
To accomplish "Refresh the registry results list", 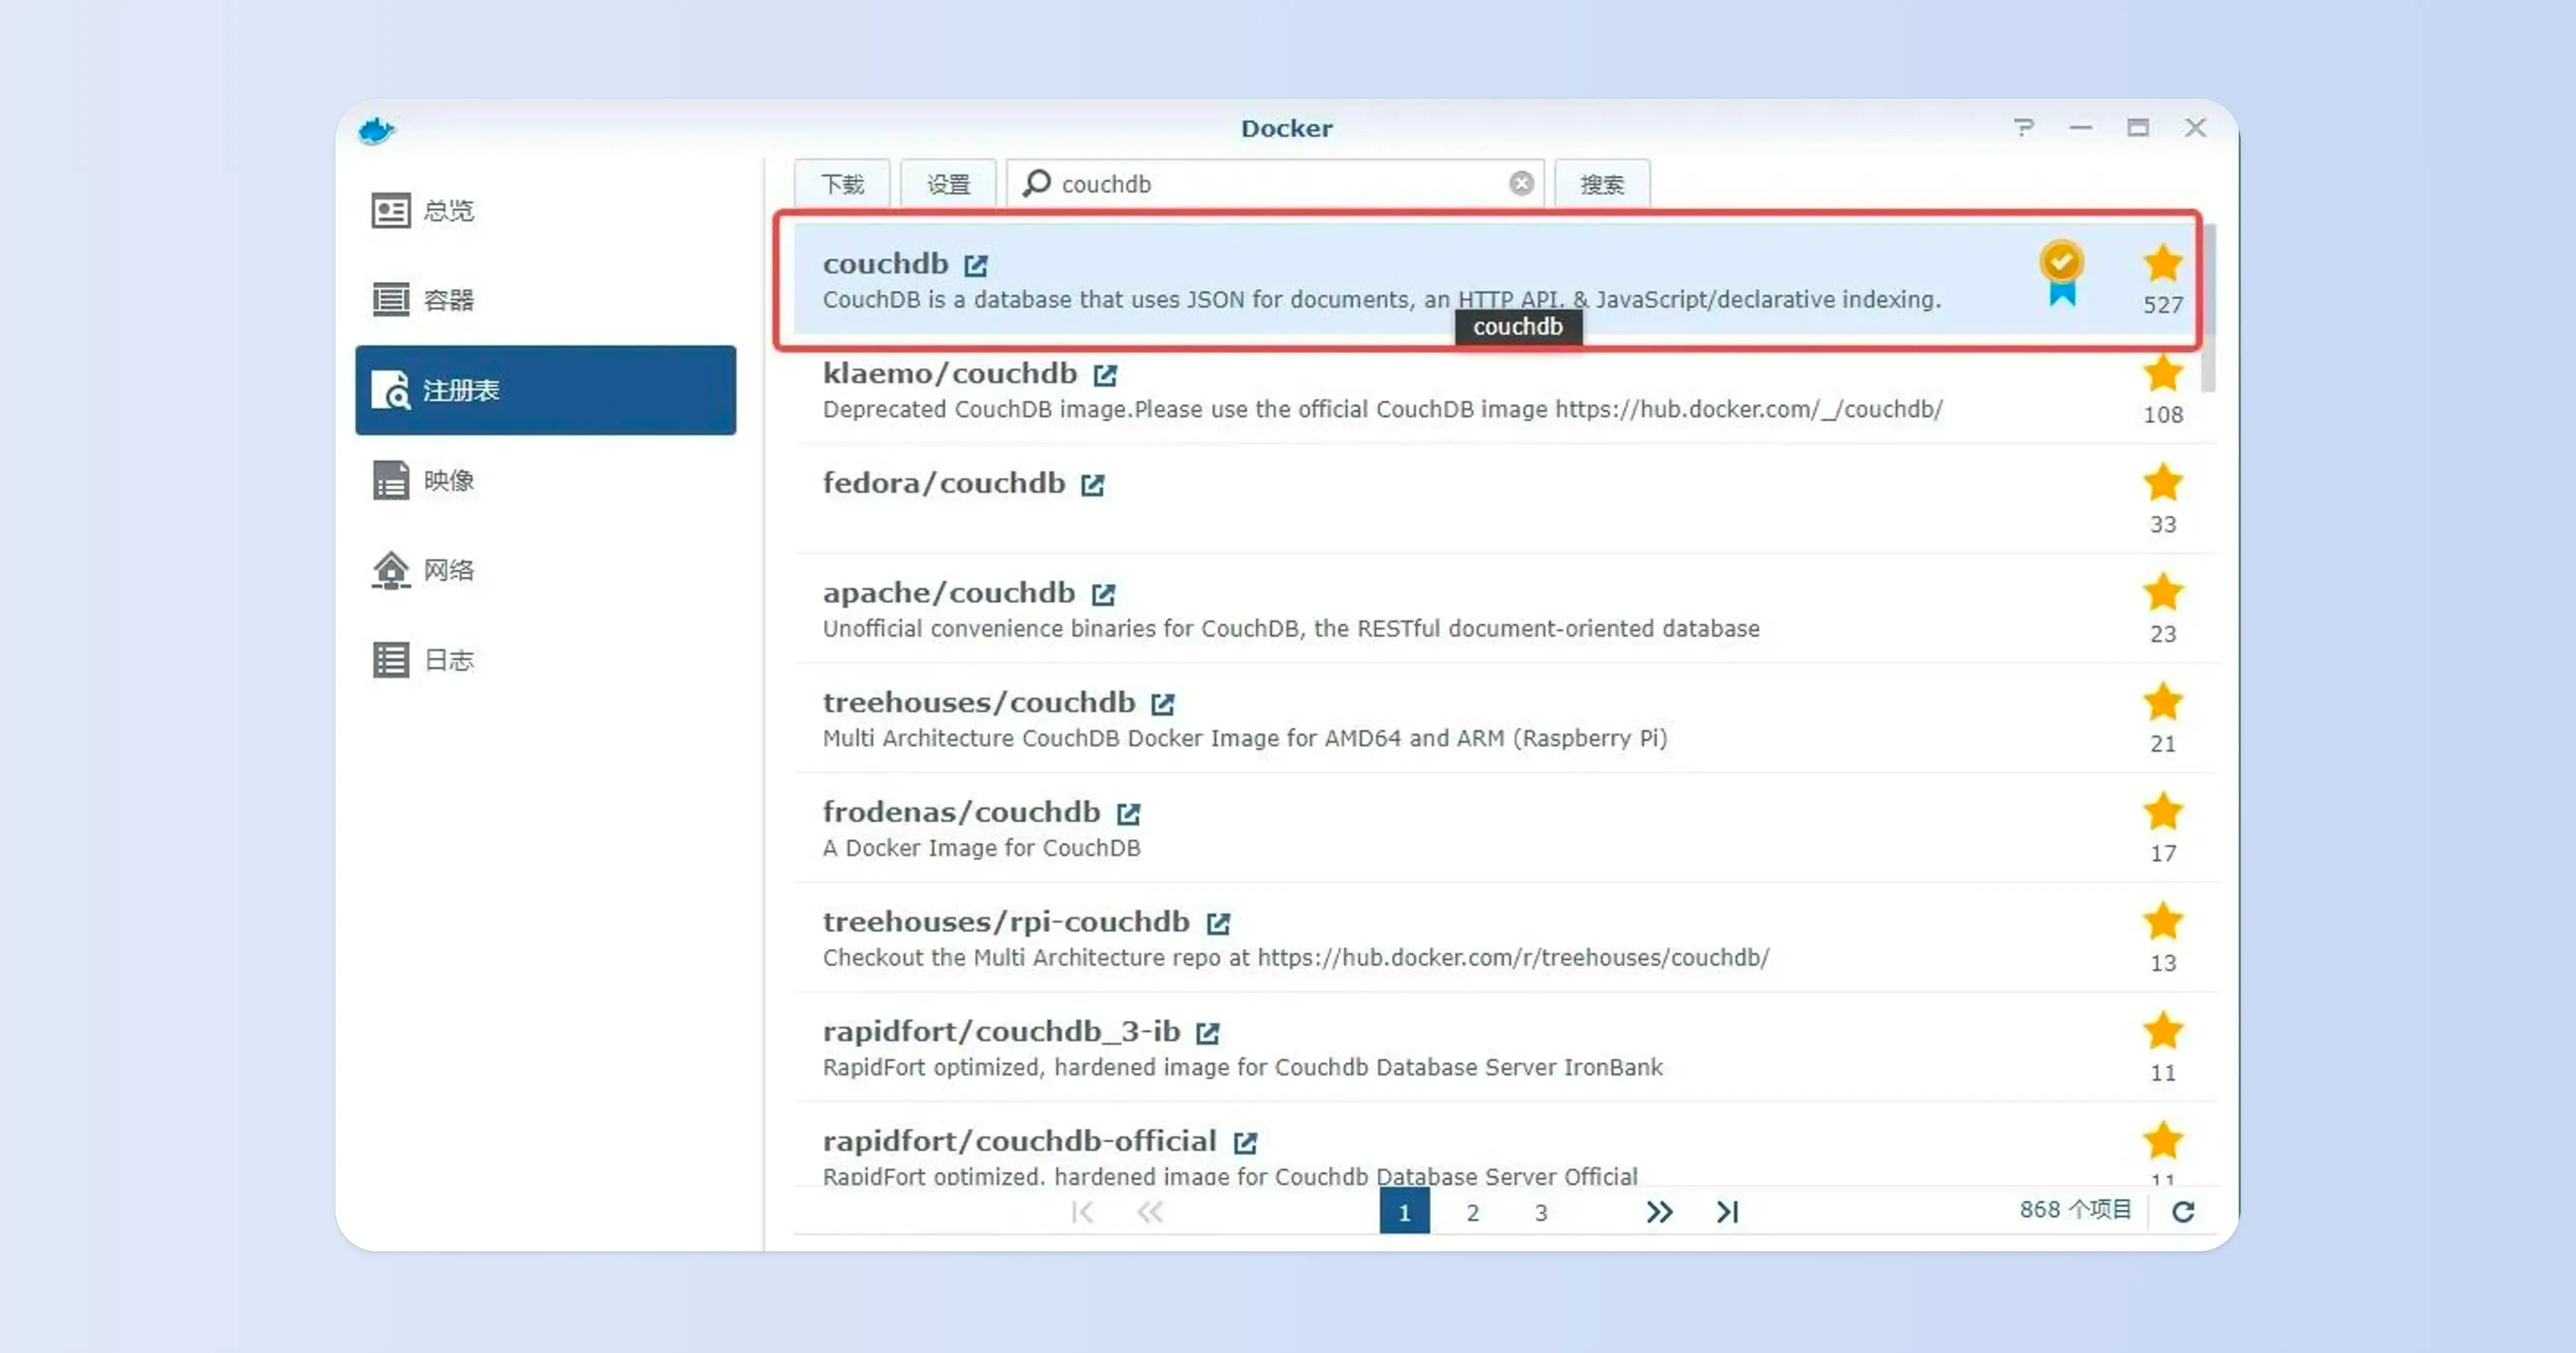I will pyautogui.click(x=2183, y=1211).
